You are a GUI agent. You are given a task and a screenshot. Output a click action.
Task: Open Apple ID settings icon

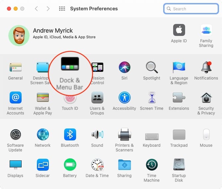(179, 30)
